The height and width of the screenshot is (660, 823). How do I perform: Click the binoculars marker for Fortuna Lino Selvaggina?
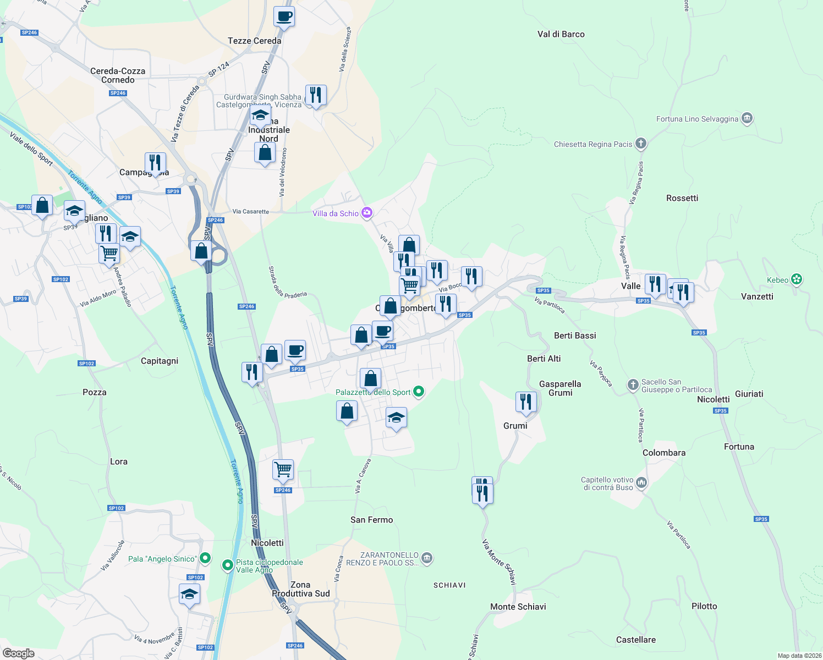pos(747,117)
